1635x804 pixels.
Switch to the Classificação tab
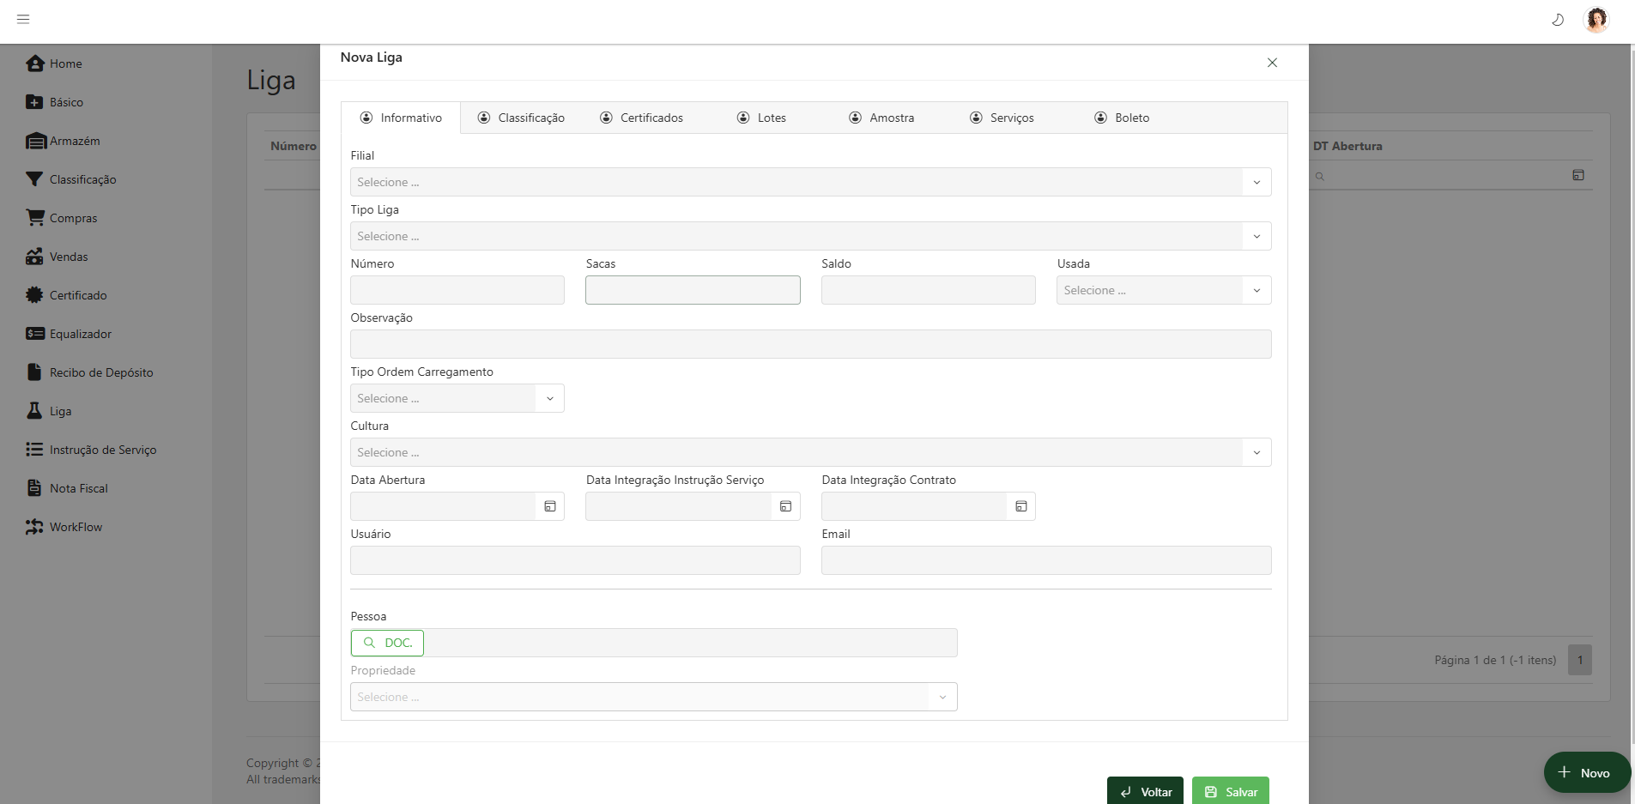click(521, 118)
